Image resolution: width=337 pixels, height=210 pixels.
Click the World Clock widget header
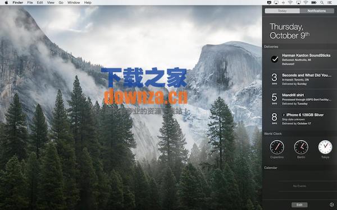tap(273, 134)
